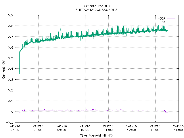184x138 pixels.
Task: Click y-axis tick value 0.3
Action: [x=10, y=80]
